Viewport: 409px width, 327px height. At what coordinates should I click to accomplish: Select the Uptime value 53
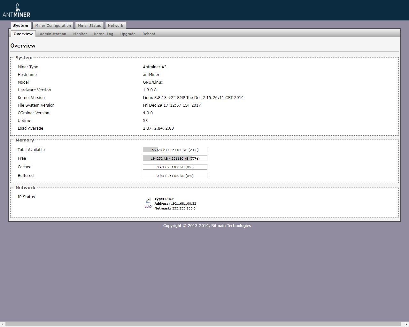145,121
